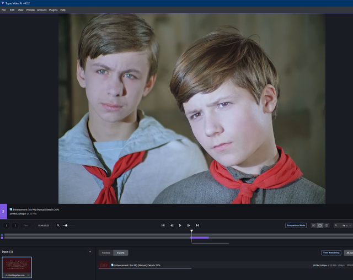Viewport: 353px width, 280px height.
Task: Open the Process menu
Action: click(30, 10)
